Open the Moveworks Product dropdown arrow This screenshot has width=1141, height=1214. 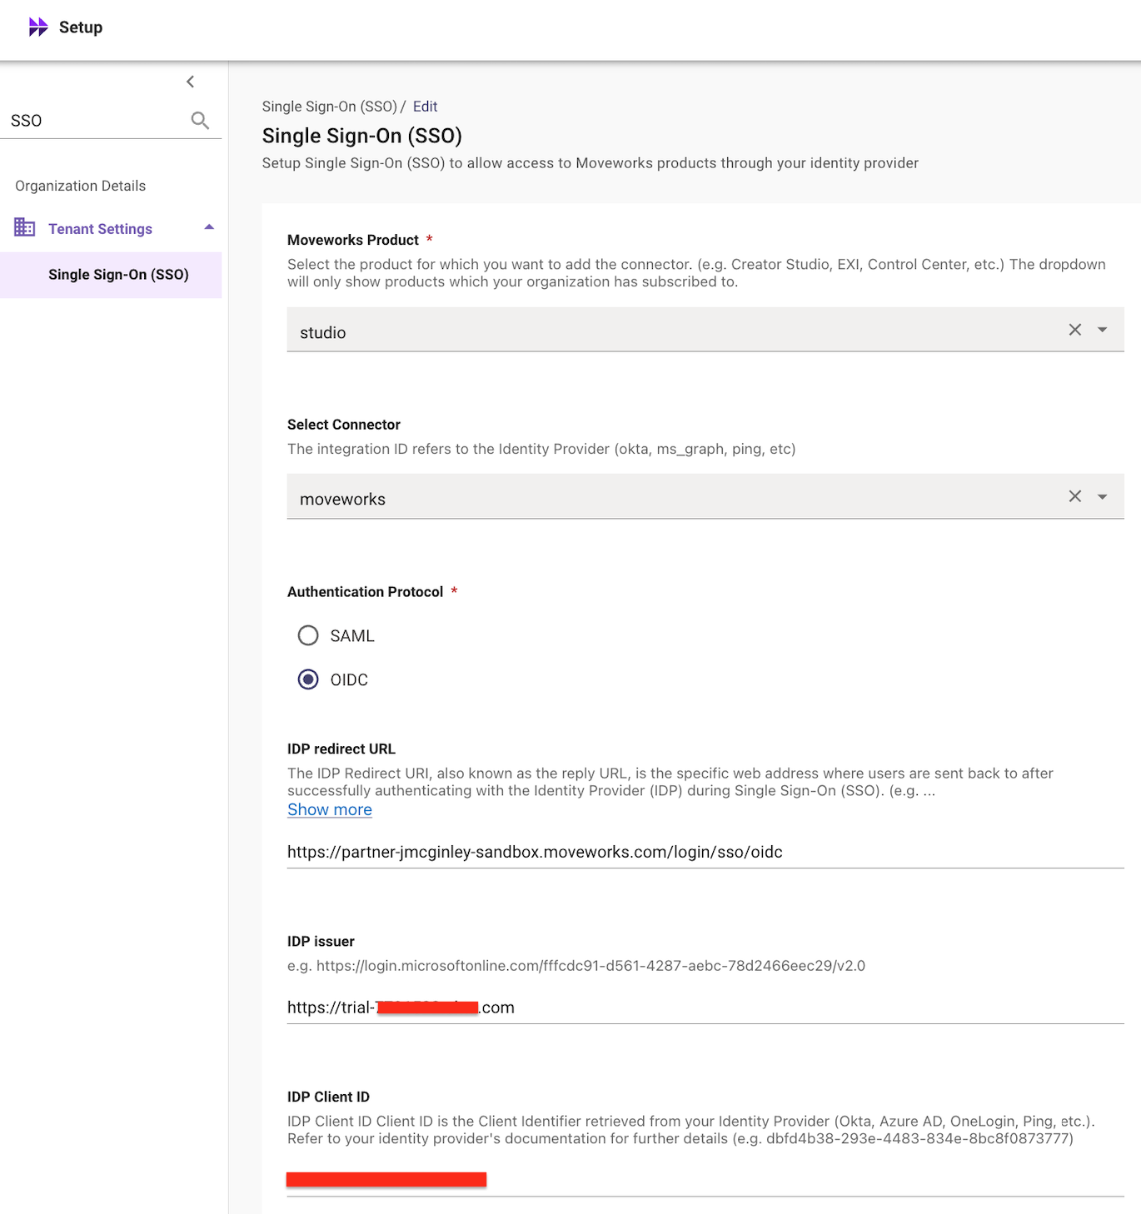(x=1103, y=330)
